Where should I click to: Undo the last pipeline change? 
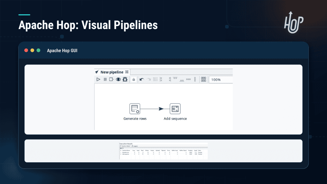[x=141, y=80]
